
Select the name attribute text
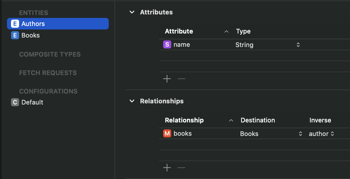pos(182,45)
